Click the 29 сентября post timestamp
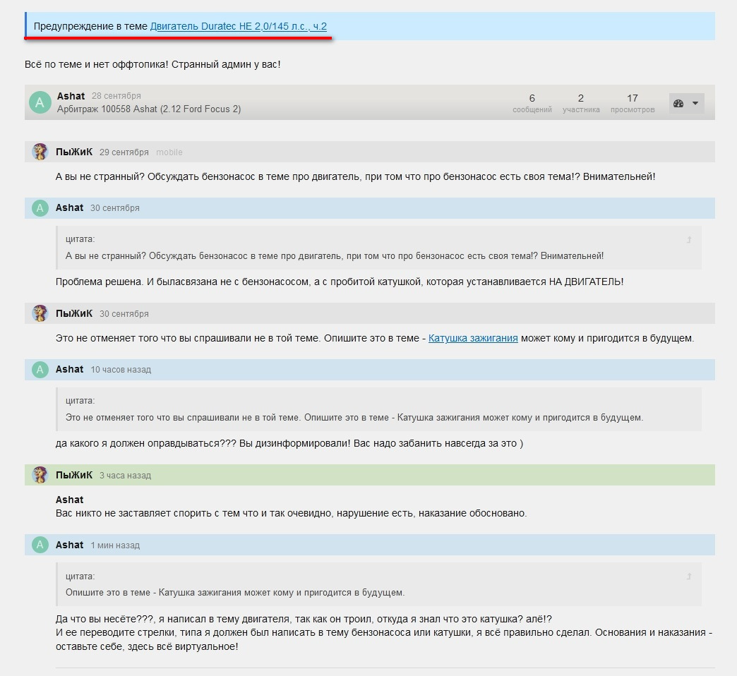Image resolution: width=737 pixels, height=676 pixels. [x=124, y=152]
